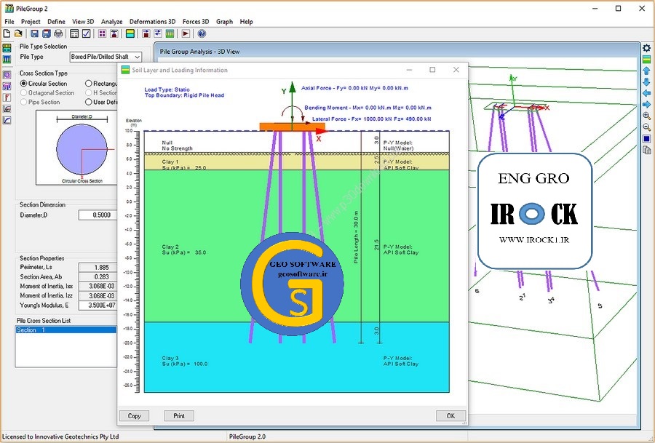The image size is (655, 443).
Task: Pan the 3D view up with the blue arrow
Action: (646, 71)
